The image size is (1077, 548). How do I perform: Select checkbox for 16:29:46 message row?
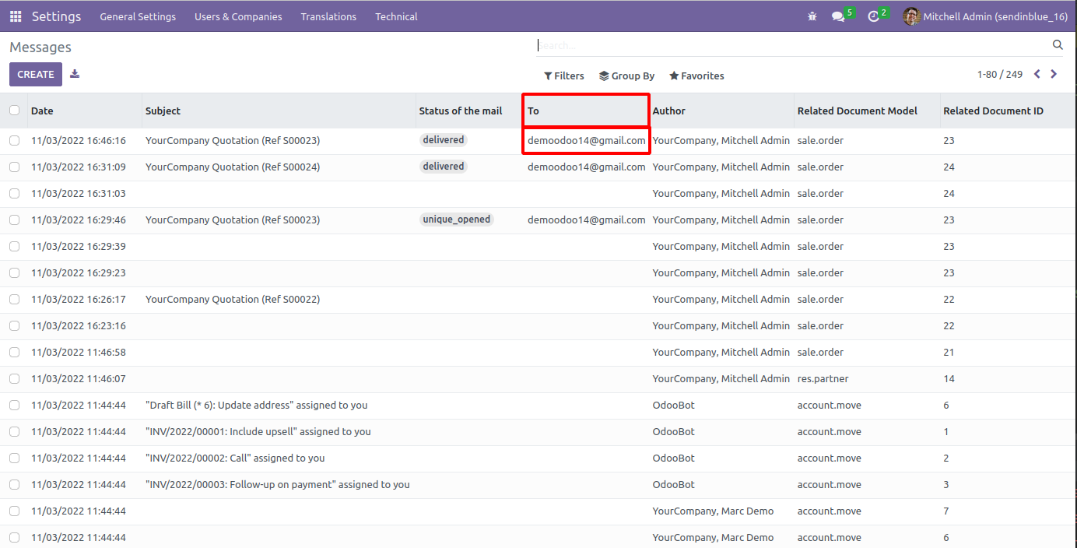(14, 220)
